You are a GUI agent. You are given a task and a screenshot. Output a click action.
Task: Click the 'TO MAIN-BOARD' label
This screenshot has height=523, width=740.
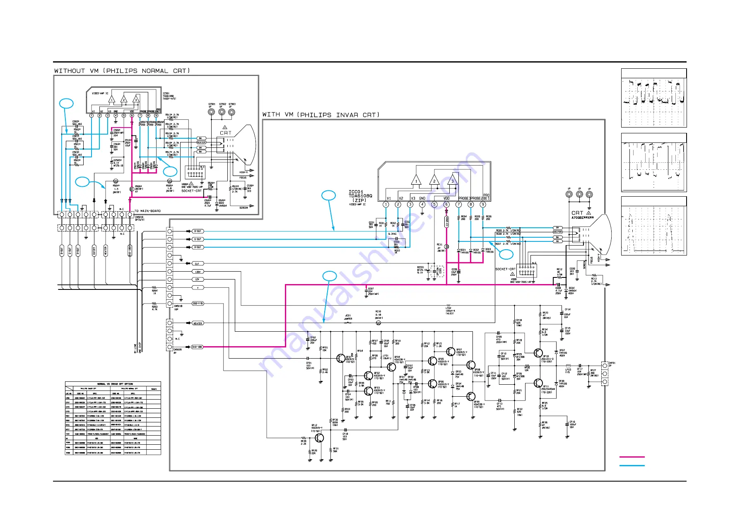click(x=148, y=211)
